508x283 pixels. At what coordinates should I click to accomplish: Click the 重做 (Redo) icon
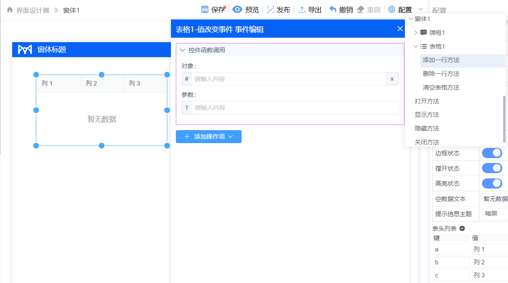point(360,9)
